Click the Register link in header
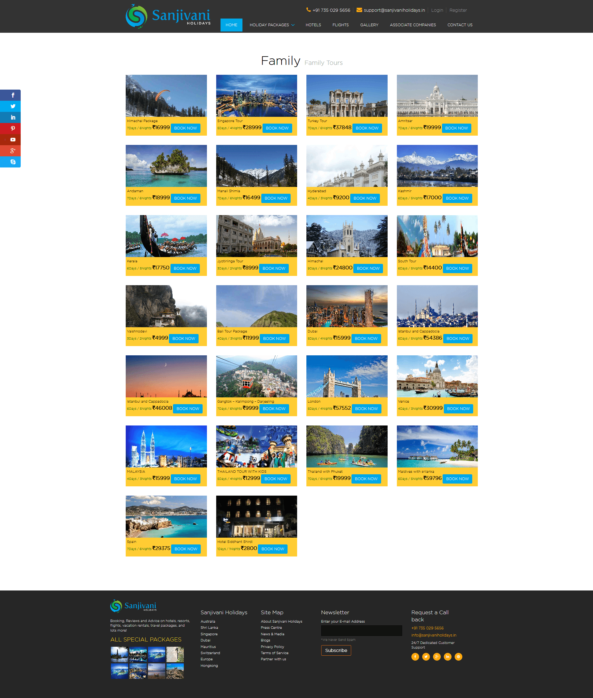Screen dimensions: 593x698 click(458, 10)
